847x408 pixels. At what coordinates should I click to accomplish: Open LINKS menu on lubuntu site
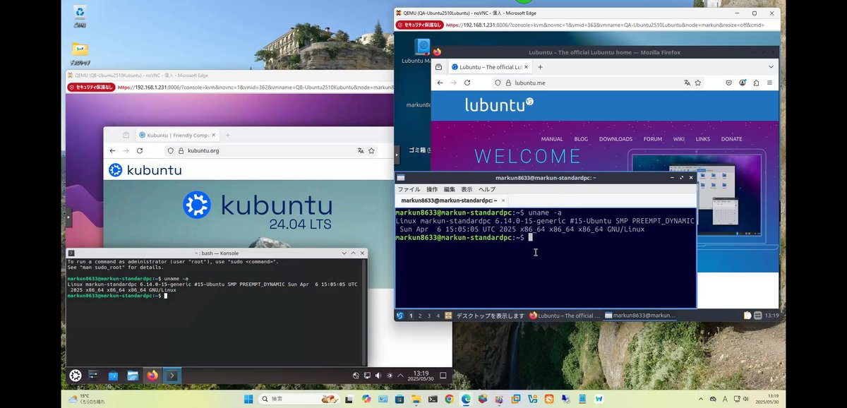[703, 139]
